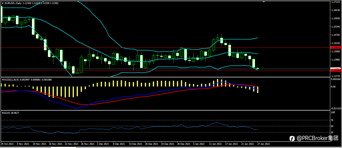The image size is (342, 148).
Task: Click the 20 Dec 2021 date label
Action: (151, 144)
